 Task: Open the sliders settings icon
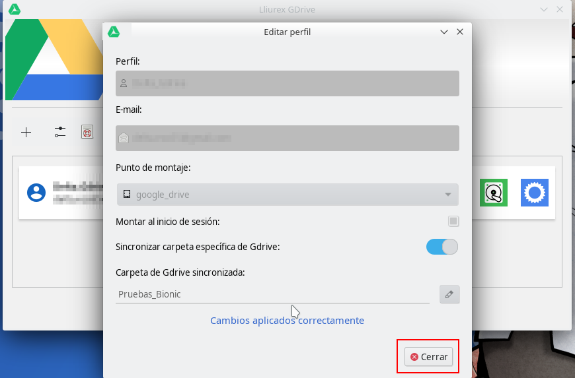tap(60, 132)
